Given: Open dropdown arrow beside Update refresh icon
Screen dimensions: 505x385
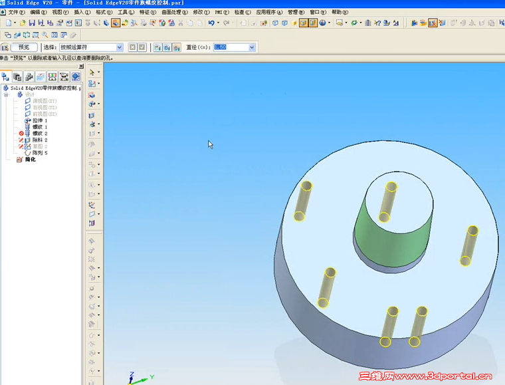Looking at the screenshot, I should point(361,23).
